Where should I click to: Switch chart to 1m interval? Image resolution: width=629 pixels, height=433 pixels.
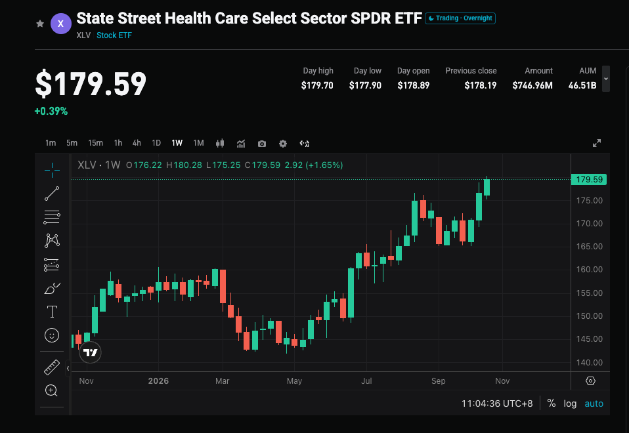51,143
